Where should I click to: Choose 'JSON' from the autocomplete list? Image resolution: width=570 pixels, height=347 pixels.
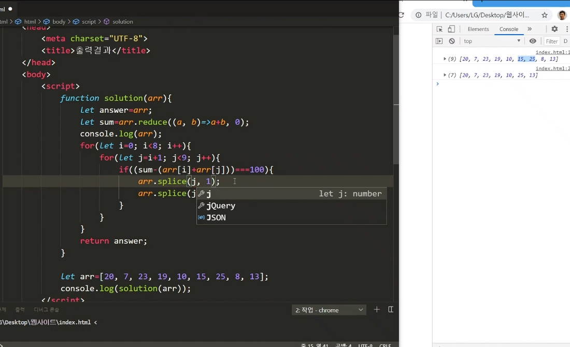(x=292, y=218)
